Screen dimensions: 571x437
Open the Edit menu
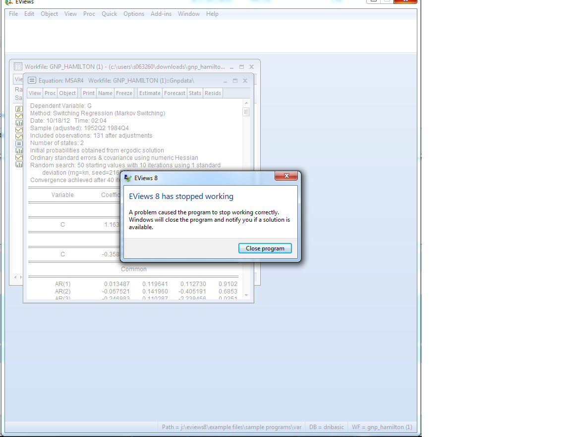pos(29,14)
